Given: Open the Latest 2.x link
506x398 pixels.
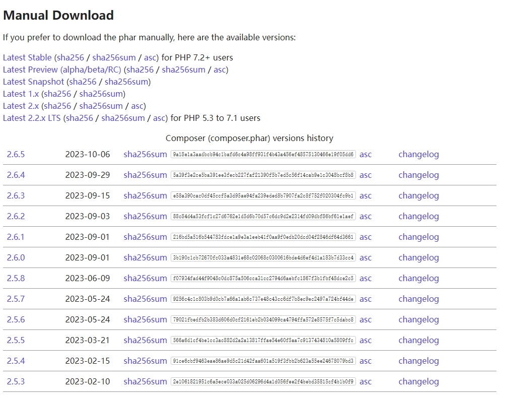Looking at the screenshot, I should (21, 106).
